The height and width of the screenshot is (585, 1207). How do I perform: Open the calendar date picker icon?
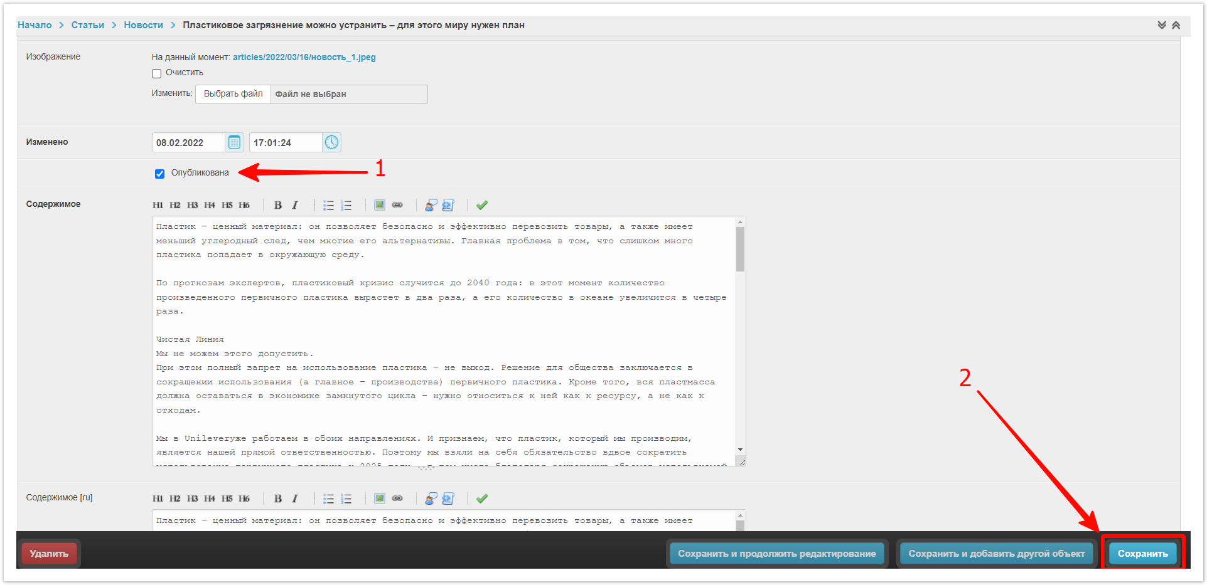pos(234,142)
